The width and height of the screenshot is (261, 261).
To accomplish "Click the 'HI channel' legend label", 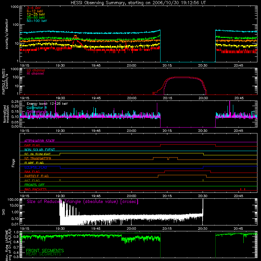I will point(35,74).
